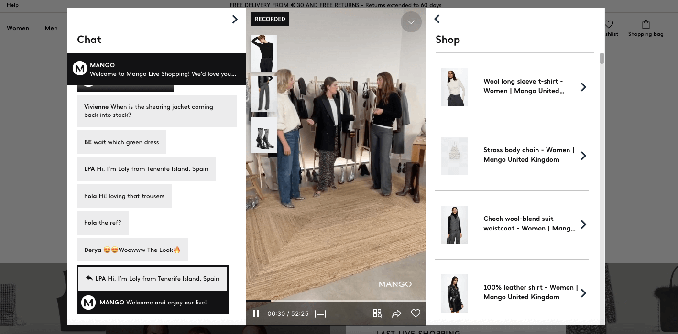Open Strass body chain chevron
The height and width of the screenshot is (334, 678).
coord(583,156)
